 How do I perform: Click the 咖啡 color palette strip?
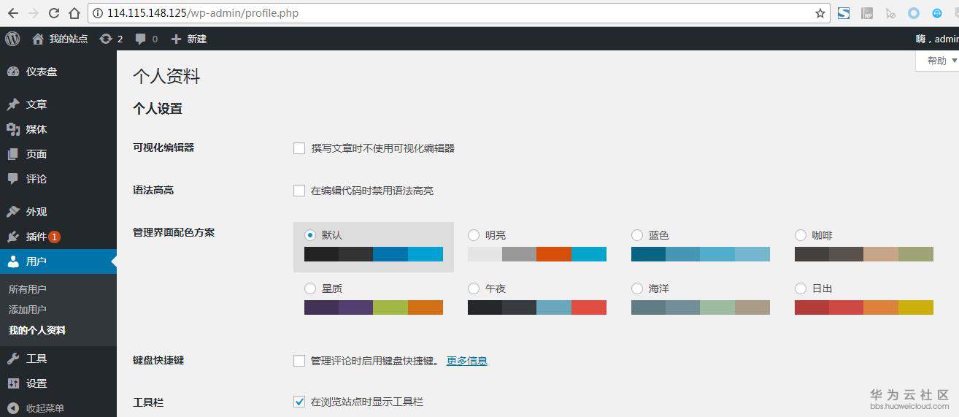click(x=864, y=254)
